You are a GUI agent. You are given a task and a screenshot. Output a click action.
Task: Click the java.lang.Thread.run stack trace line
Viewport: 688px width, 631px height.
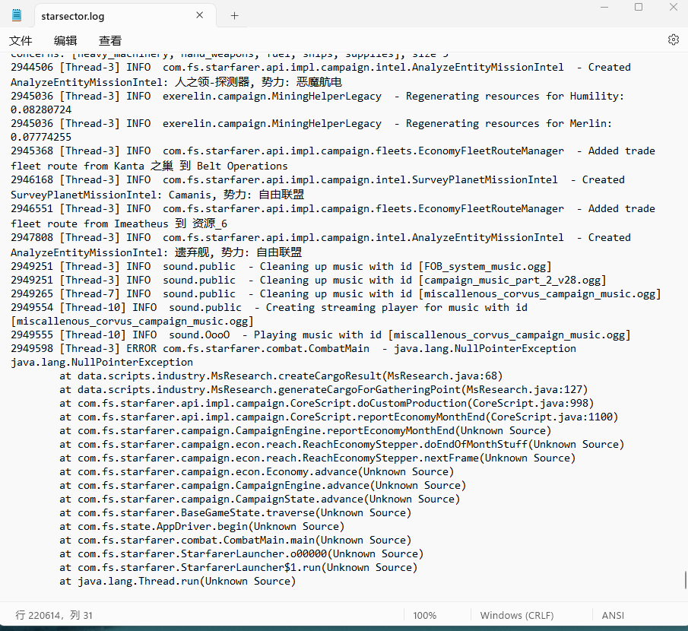click(x=178, y=582)
